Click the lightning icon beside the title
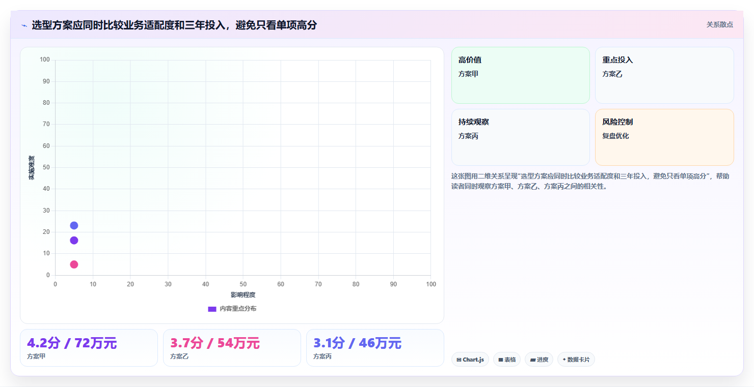 [24, 25]
